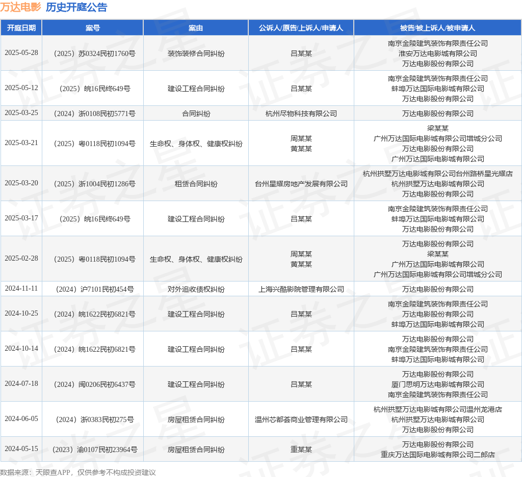Click the 万达电影 title text
The image size is (522, 477).
tap(20, 7)
